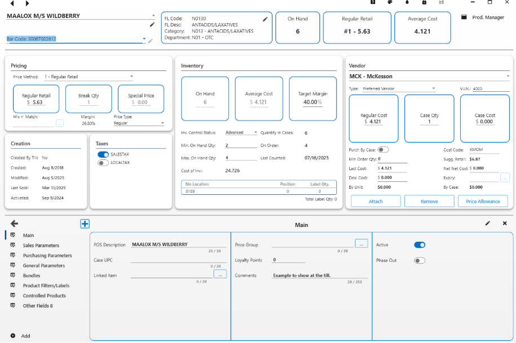The height and width of the screenshot is (343, 516).
Task: Click the Price Allowance button
Action: pyautogui.click(x=483, y=201)
